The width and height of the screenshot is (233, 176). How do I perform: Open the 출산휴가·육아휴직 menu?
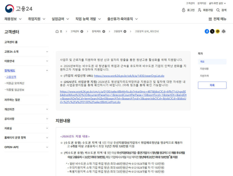click(123, 19)
